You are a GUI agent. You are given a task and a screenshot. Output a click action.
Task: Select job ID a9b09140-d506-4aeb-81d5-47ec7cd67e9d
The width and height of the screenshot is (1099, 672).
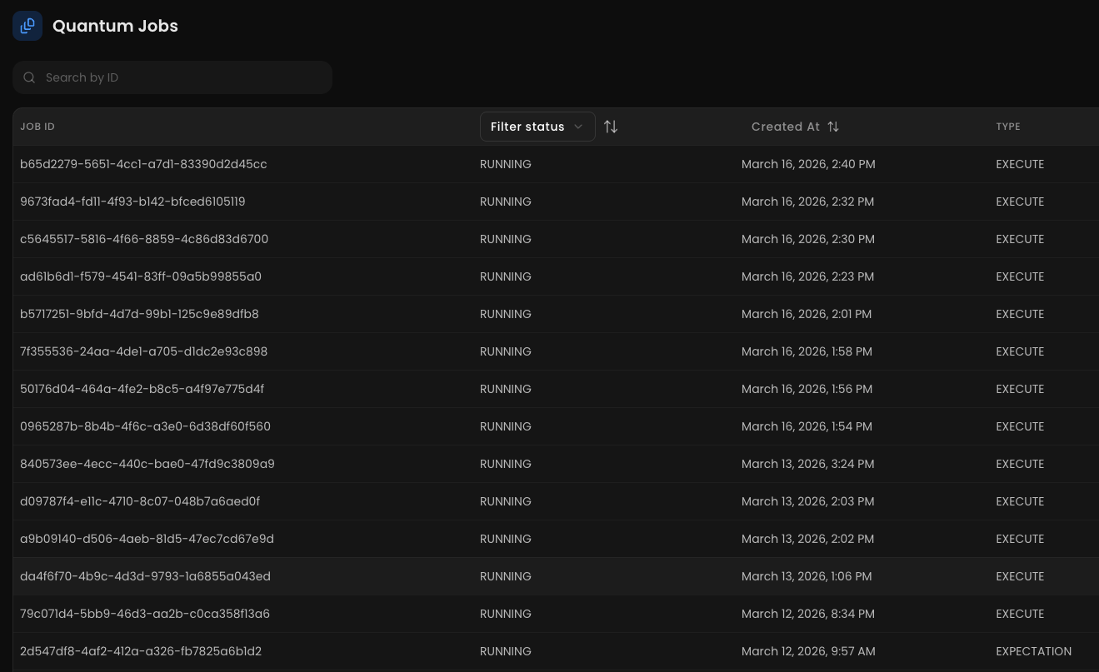[147, 539]
